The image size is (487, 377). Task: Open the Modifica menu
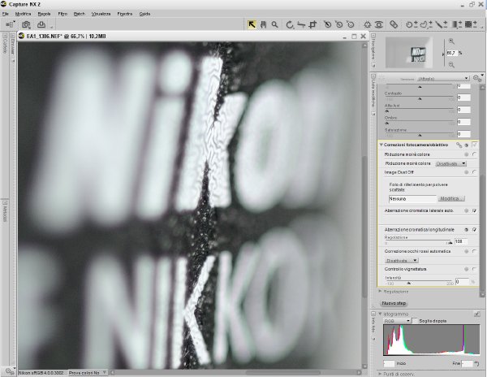tap(23, 14)
